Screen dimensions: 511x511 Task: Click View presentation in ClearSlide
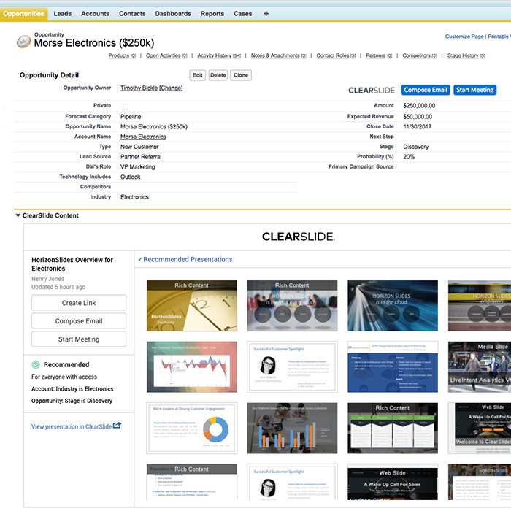(72, 426)
